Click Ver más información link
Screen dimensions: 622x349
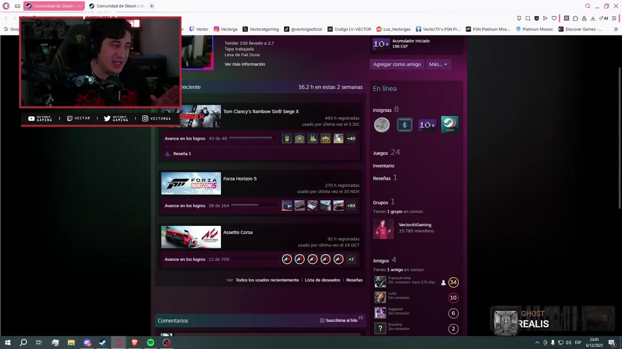click(x=245, y=64)
